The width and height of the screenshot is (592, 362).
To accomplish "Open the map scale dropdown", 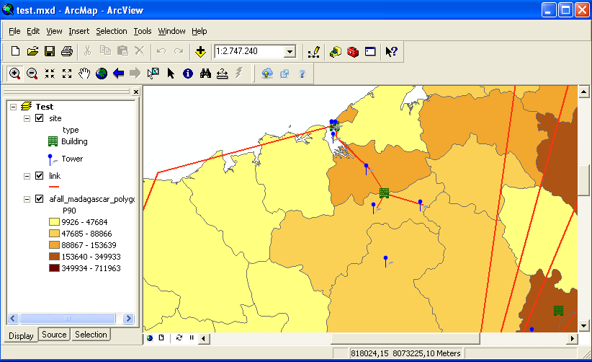I will point(290,51).
